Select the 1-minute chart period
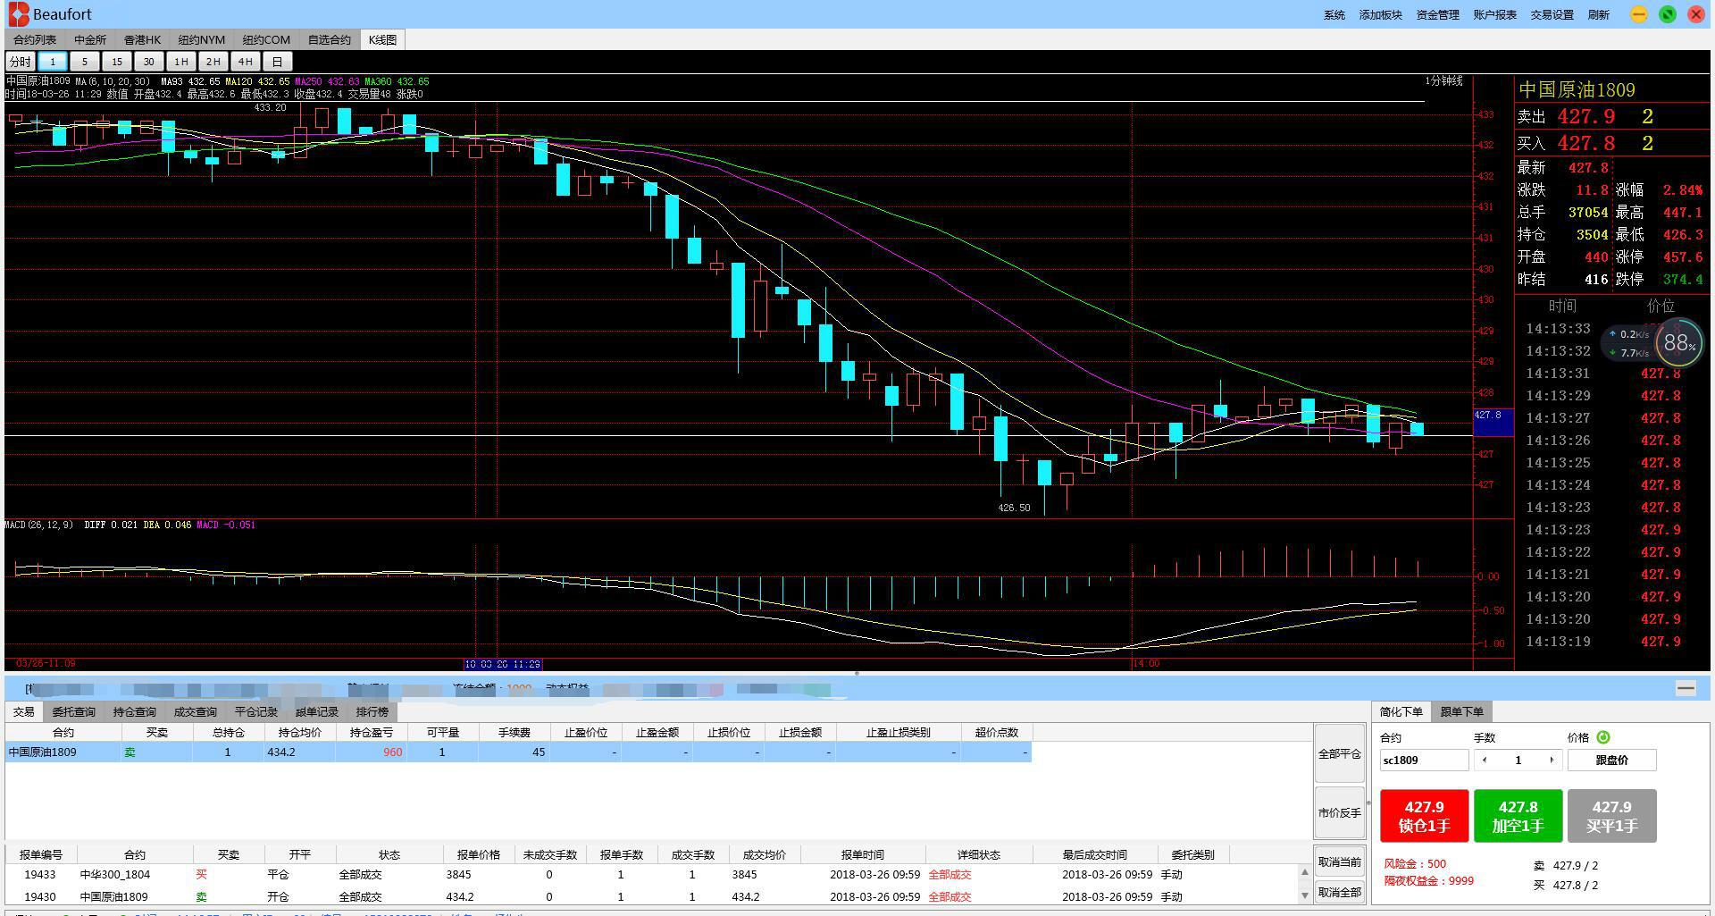Image resolution: width=1715 pixels, height=916 pixels. [x=53, y=62]
